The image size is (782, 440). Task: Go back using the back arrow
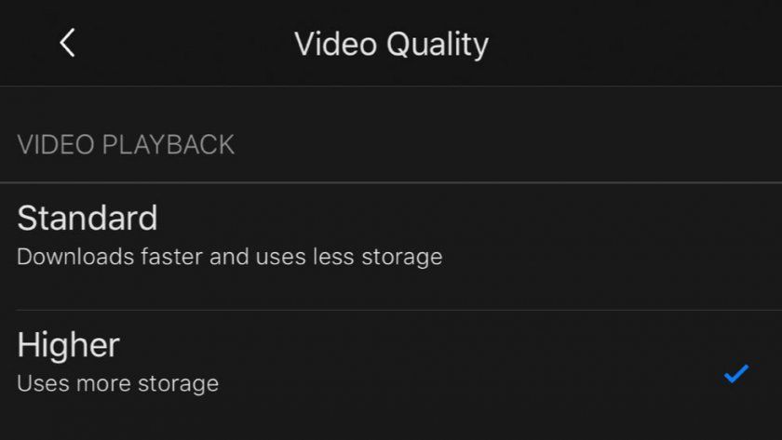click(x=67, y=43)
